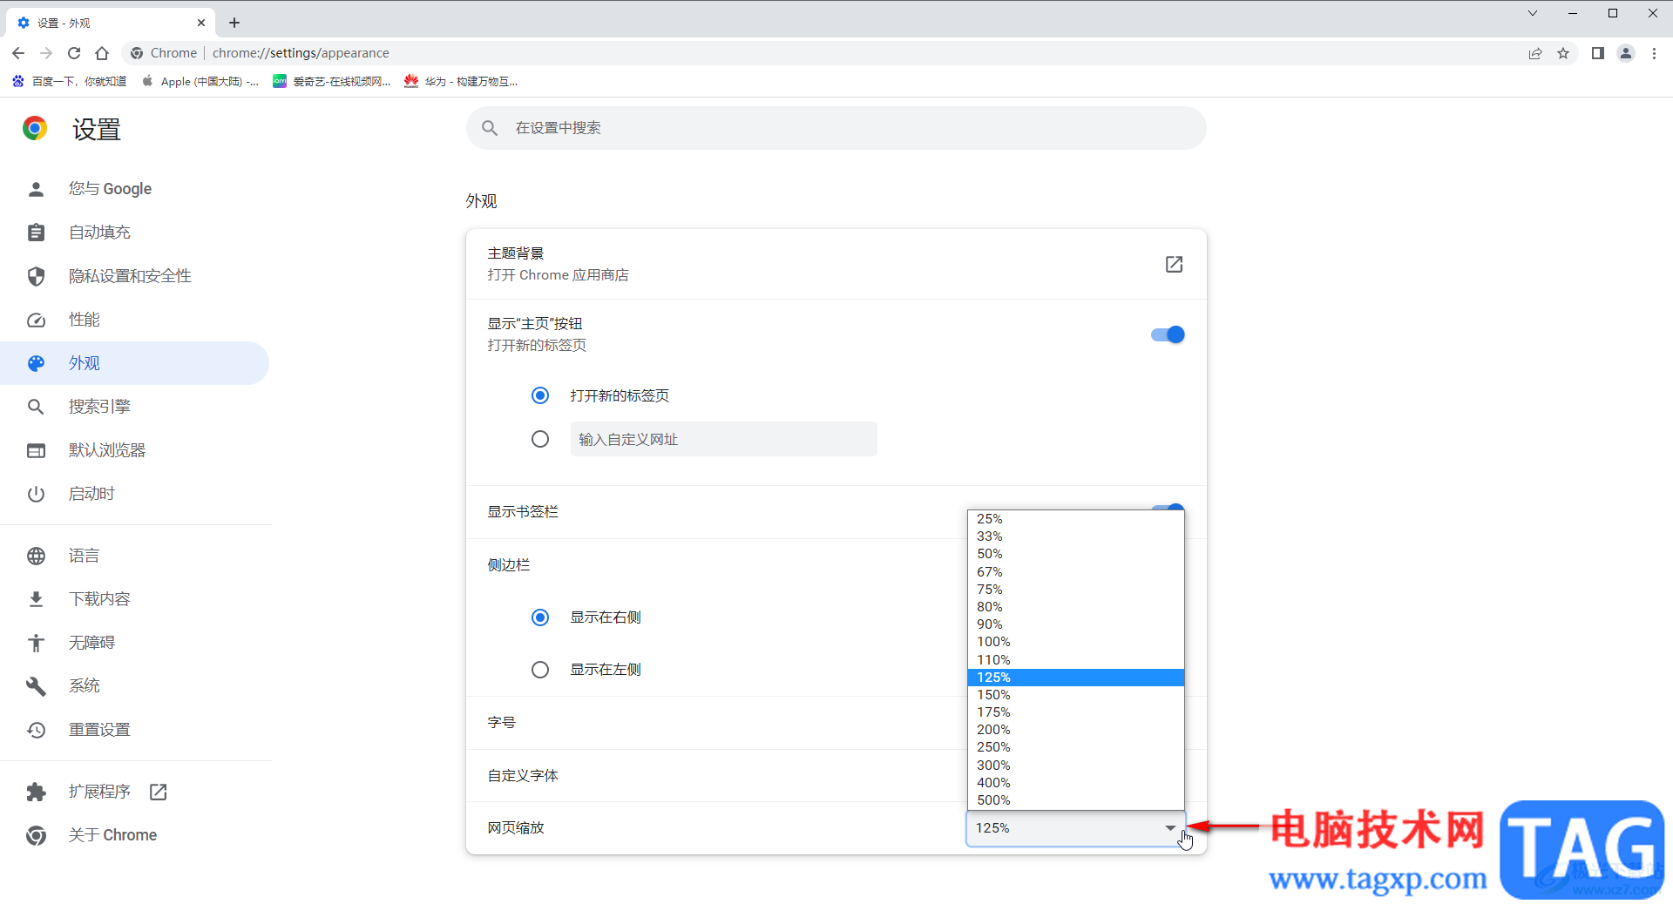This screenshot has width=1673, height=904.
Task: Click the 关于 Chrome logo icon
Action: point(36,835)
